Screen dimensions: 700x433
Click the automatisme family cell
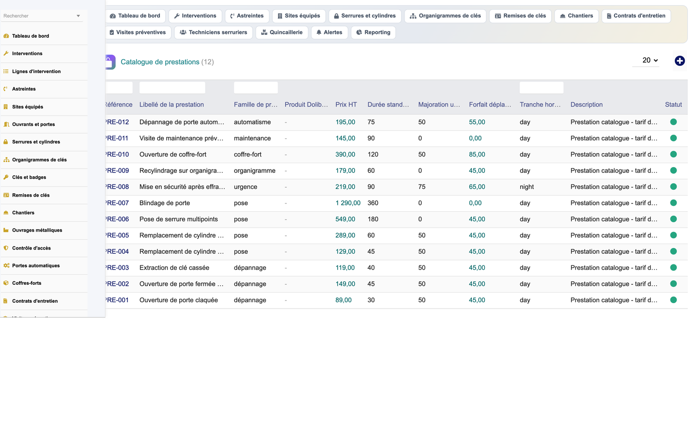coord(252,122)
